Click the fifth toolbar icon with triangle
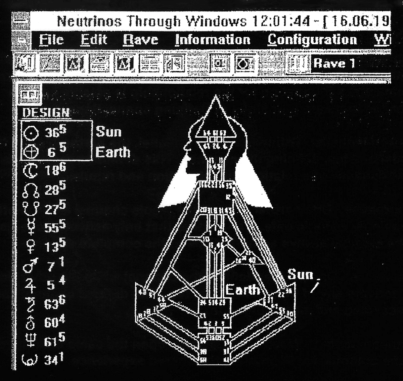This screenshot has height=381, width=403. coord(125,63)
